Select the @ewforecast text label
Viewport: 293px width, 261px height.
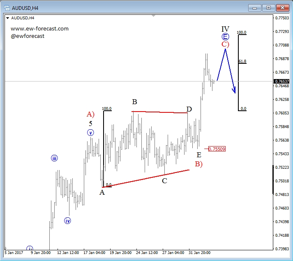pyautogui.click(x=28, y=36)
